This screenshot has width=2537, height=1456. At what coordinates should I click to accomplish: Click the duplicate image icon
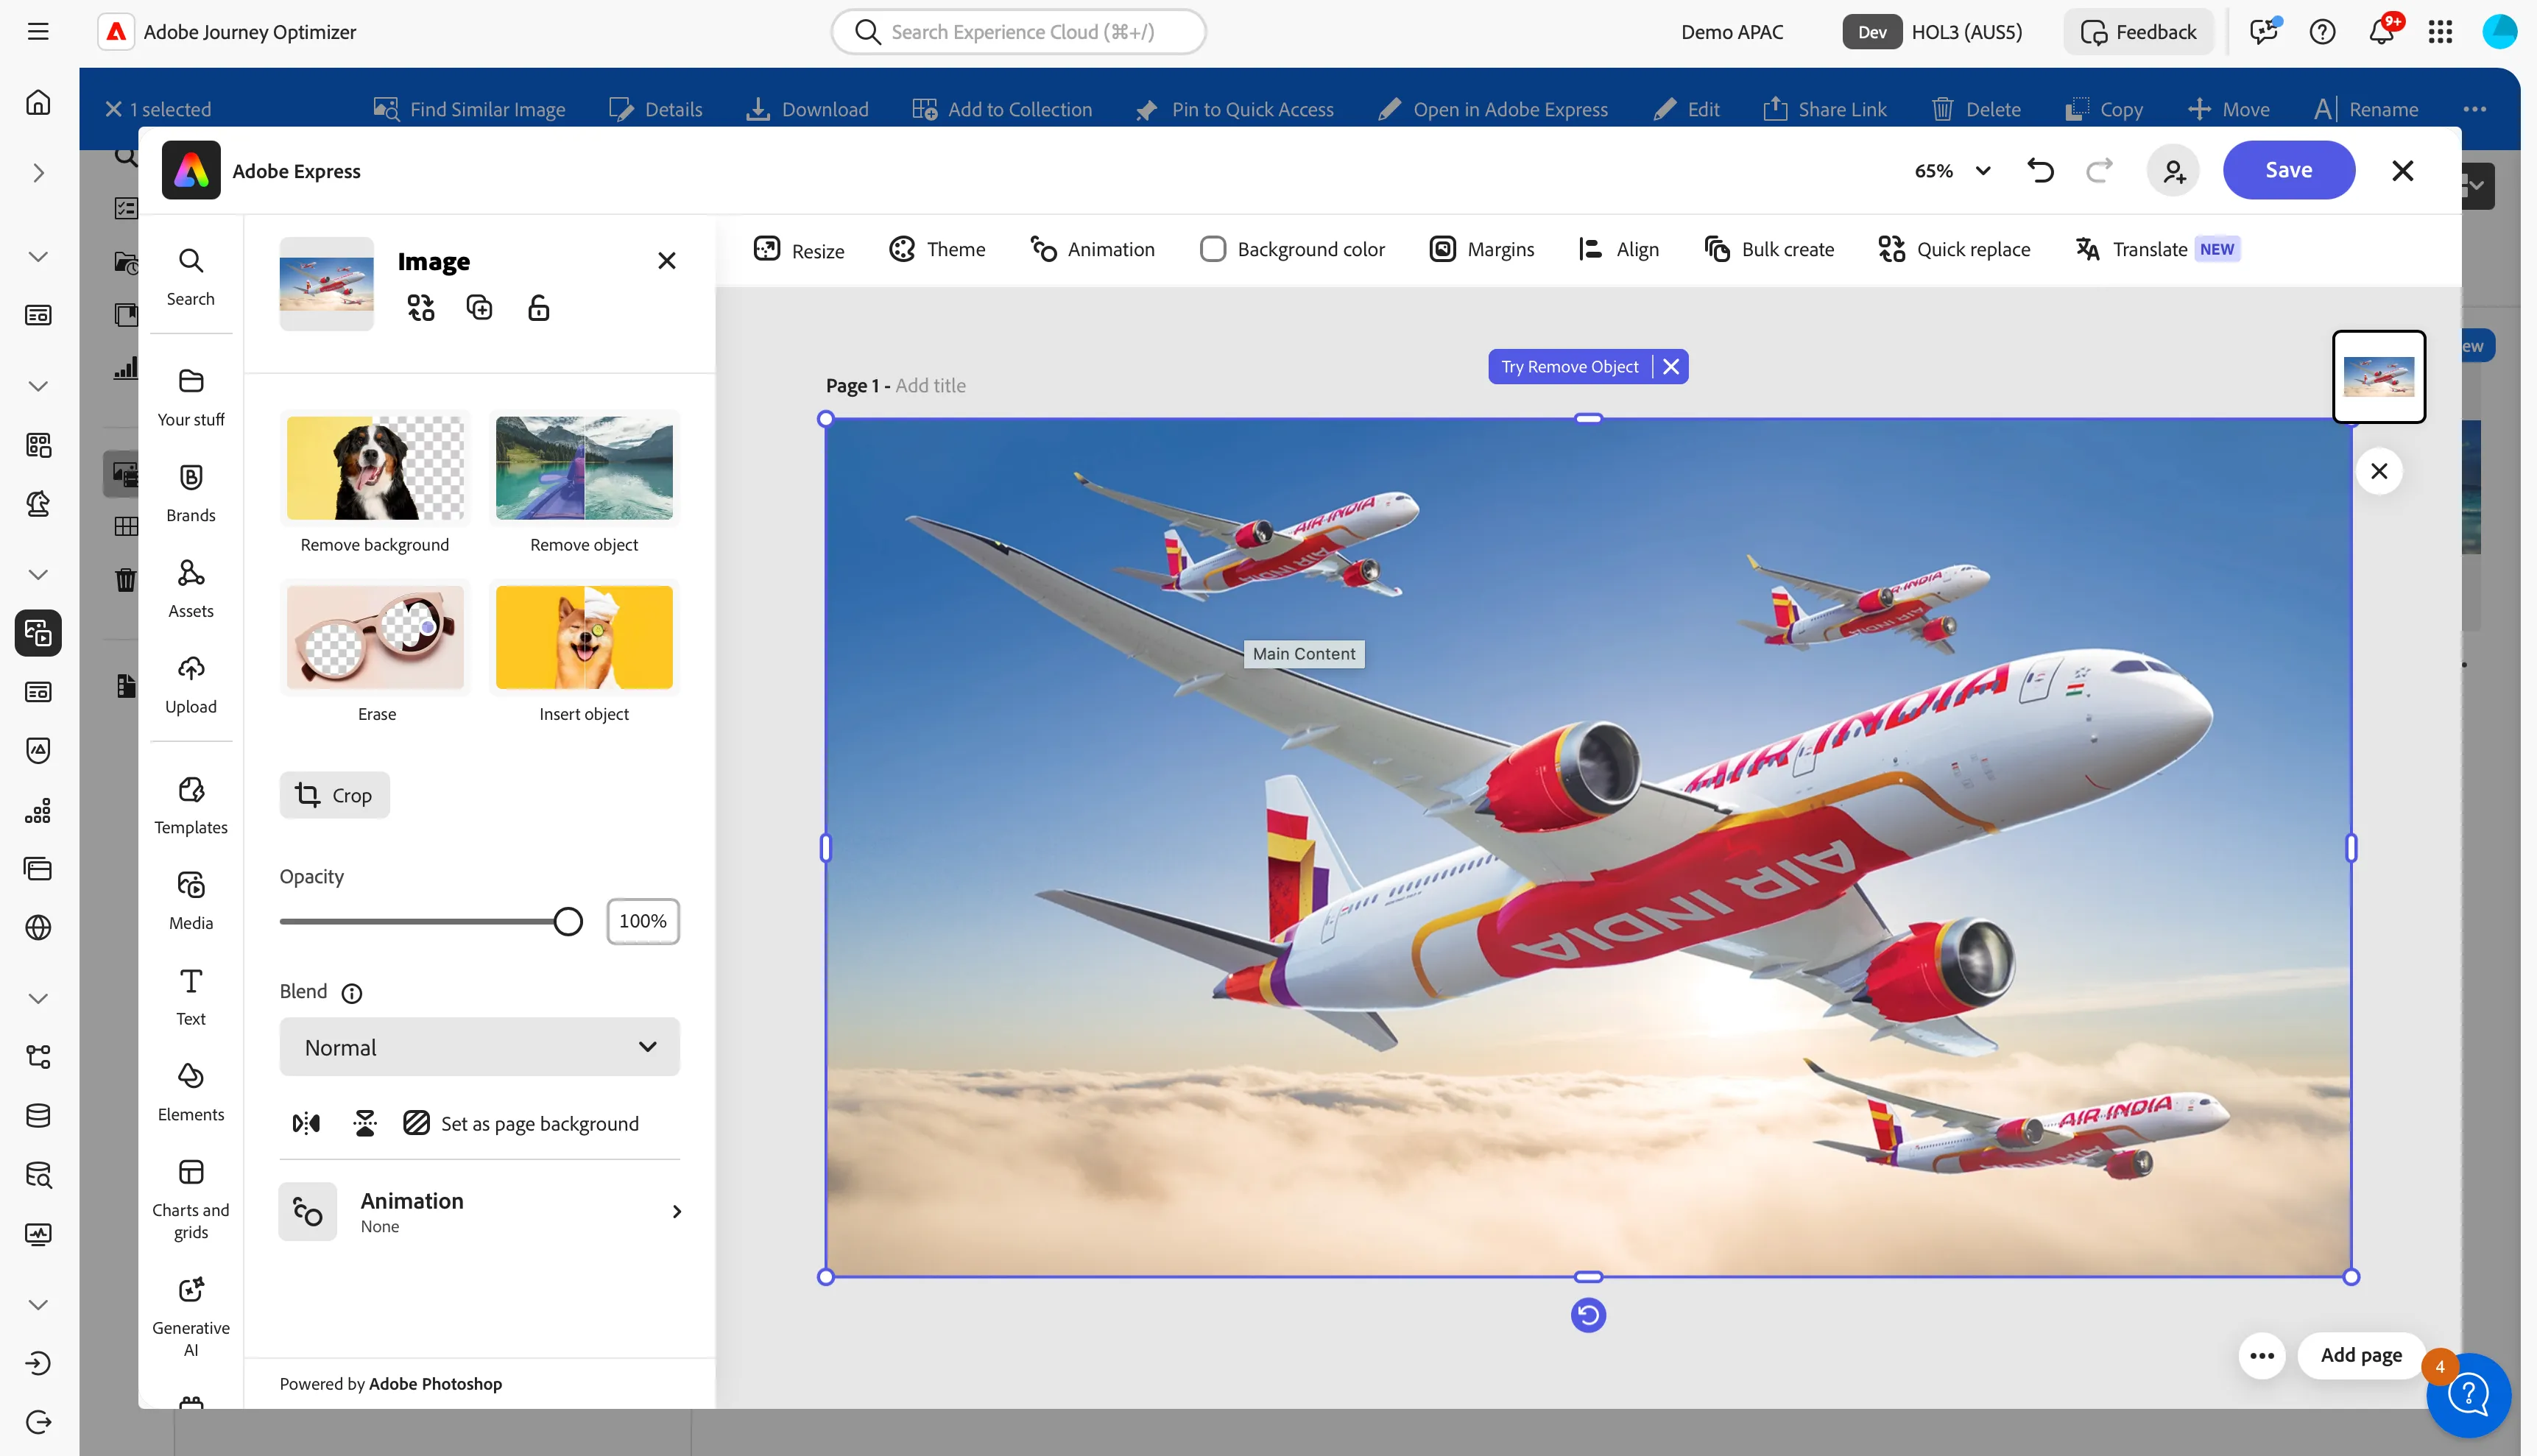[480, 308]
